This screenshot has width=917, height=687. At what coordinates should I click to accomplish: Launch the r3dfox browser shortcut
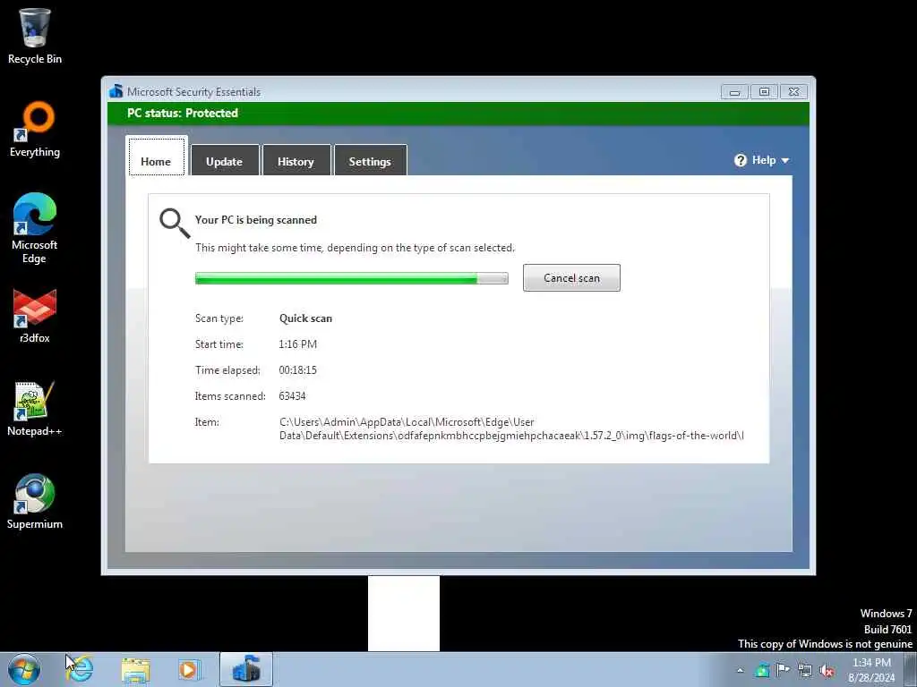[35, 316]
